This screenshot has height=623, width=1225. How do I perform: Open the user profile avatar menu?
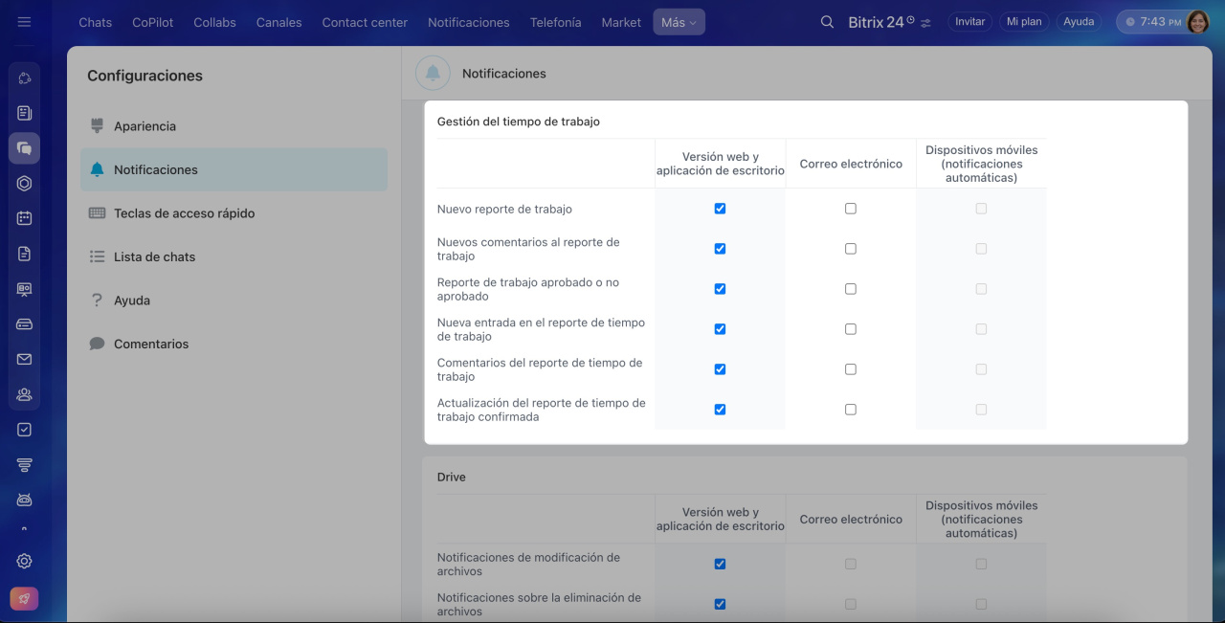[1197, 22]
